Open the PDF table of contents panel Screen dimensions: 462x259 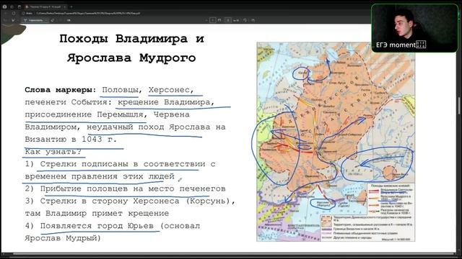coord(5,20)
